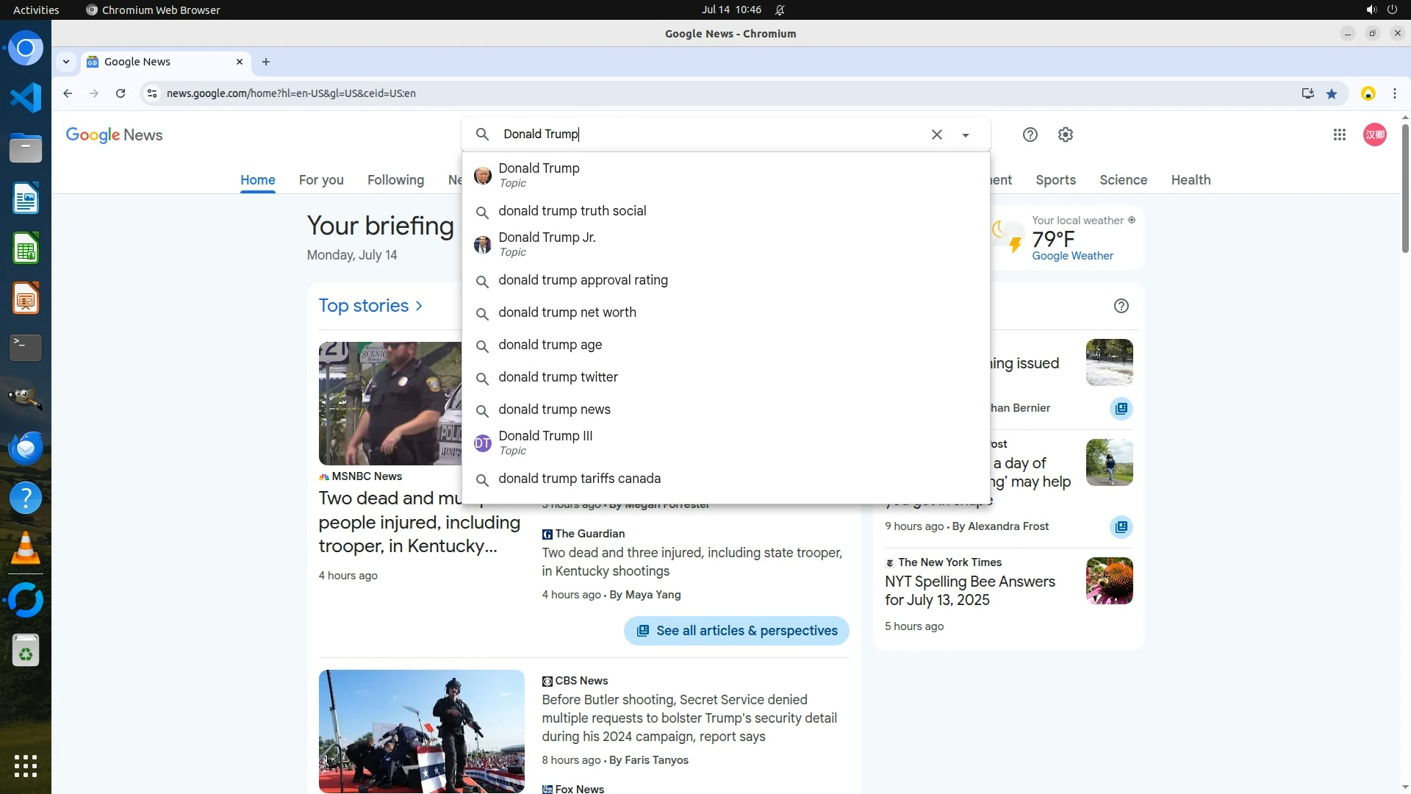Open the settings gear icon

pyautogui.click(x=1065, y=135)
